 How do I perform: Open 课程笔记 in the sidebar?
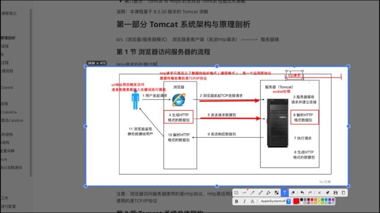click(x=9, y=13)
